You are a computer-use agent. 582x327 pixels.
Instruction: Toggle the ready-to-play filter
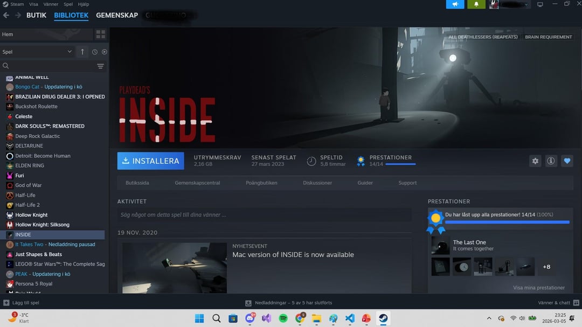click(104, 52)
